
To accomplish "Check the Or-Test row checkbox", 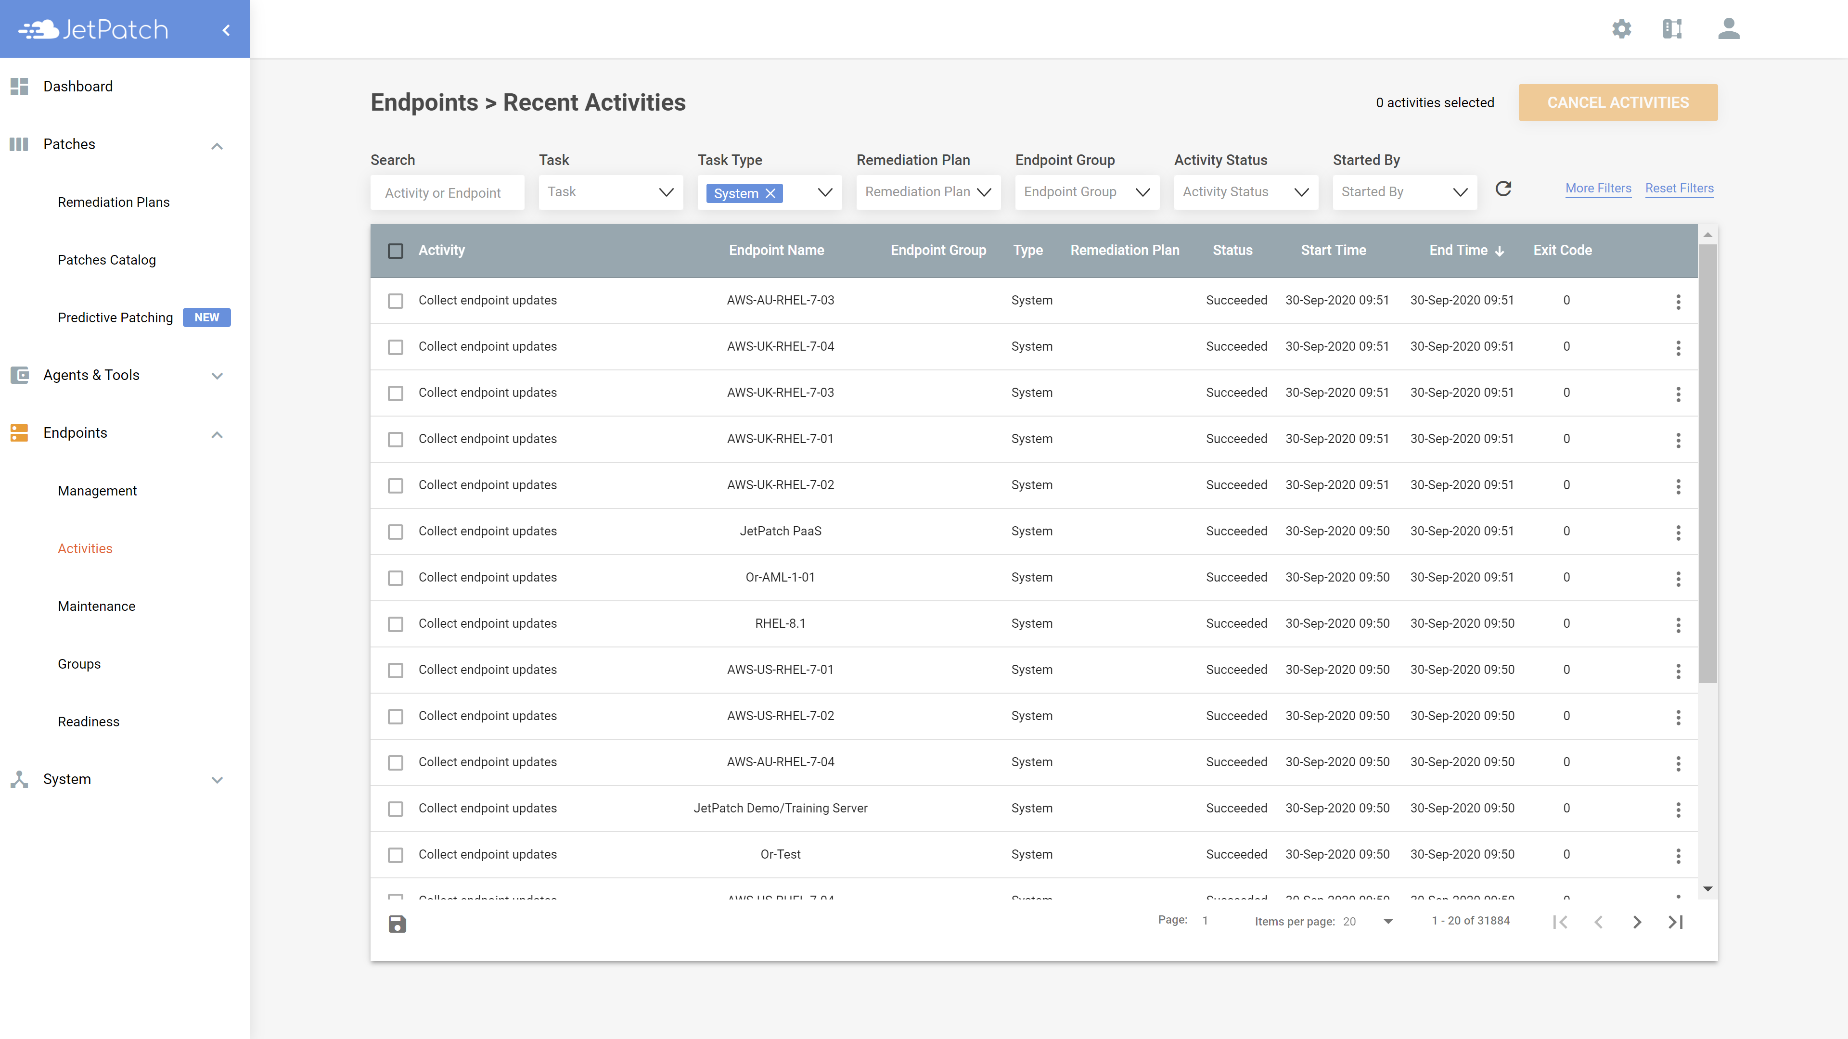I will [395, 855].
